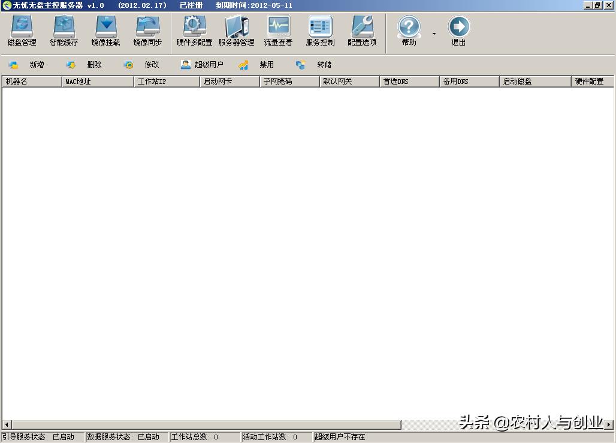Click 首选DNS column header
The image size is (616, 443).
(x=409, y=82)
